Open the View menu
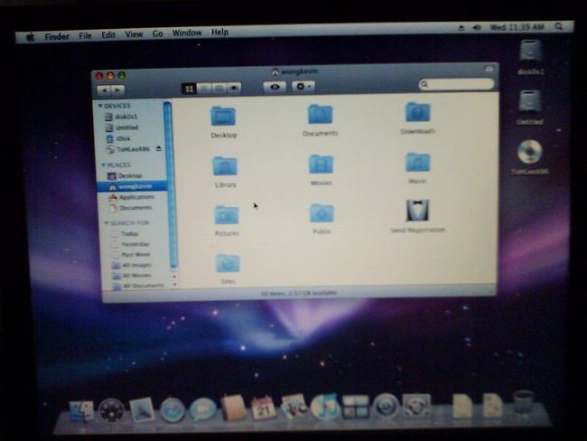Viewport: 587px width, 441px height. 134,34
